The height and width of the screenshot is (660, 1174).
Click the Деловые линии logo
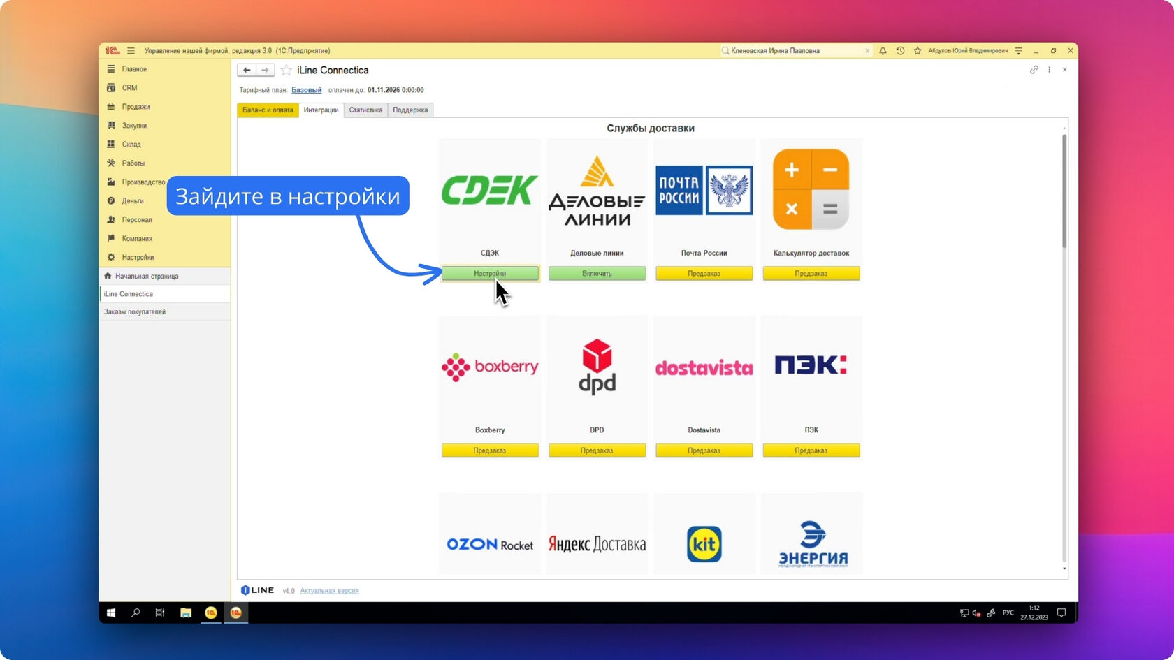597,190
